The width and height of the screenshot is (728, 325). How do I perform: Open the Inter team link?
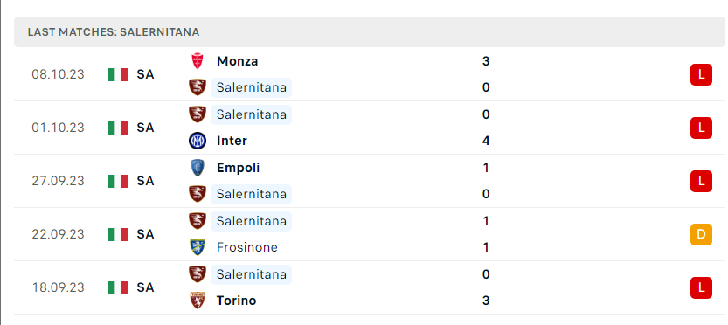click(x=232, y=141)
